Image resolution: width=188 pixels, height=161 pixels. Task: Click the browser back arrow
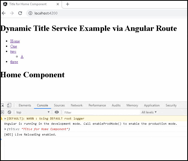pos(4,13)
